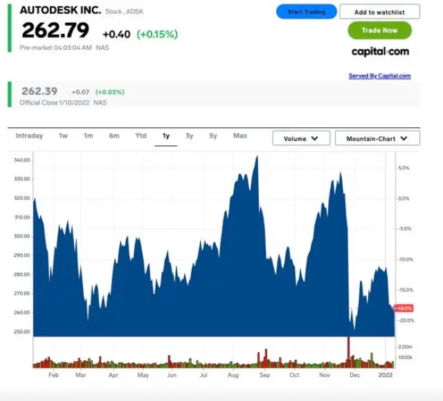Click the blue Start Trading button
This screenshot has height=401, width=443.
point(306,12)
